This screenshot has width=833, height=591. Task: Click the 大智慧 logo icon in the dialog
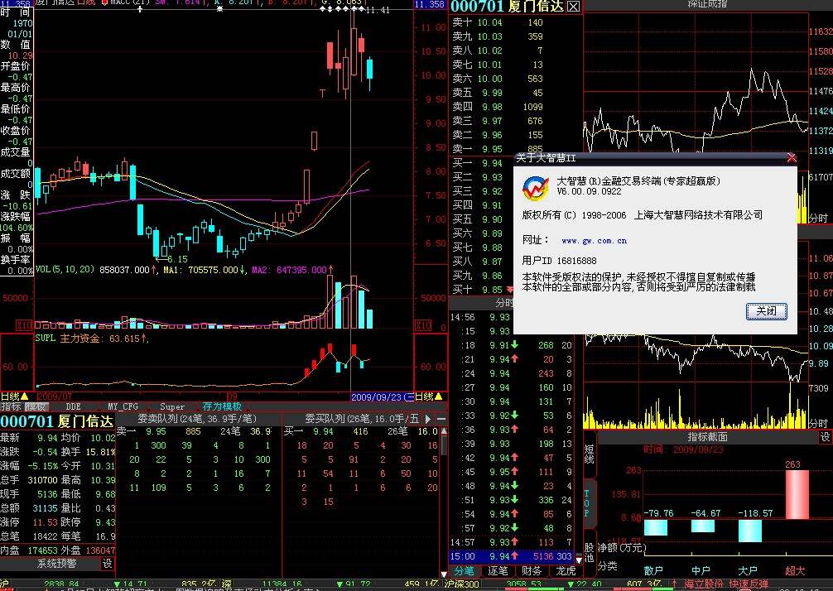click(535, 187)
